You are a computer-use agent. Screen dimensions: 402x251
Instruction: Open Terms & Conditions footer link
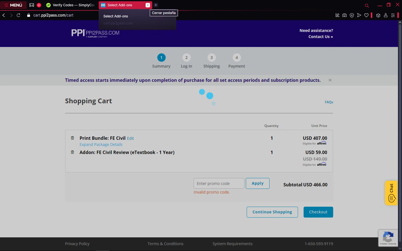(165, 244)
